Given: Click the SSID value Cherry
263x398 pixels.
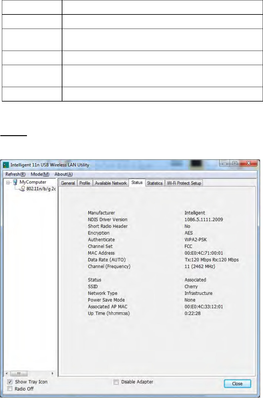Looking at the screenshot, I should coord(191,286).
